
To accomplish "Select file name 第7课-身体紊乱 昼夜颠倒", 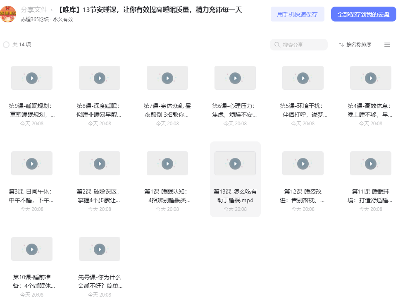I will coord(167,110).
